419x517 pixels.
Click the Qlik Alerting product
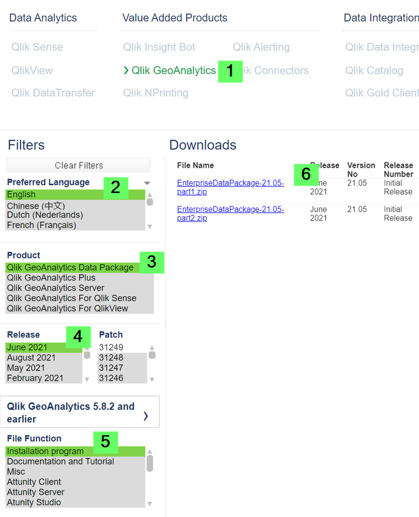point(261,47)
